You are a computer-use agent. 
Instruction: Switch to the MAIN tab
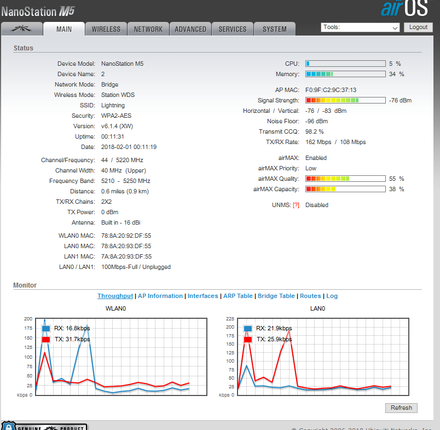tap(64, 29)
